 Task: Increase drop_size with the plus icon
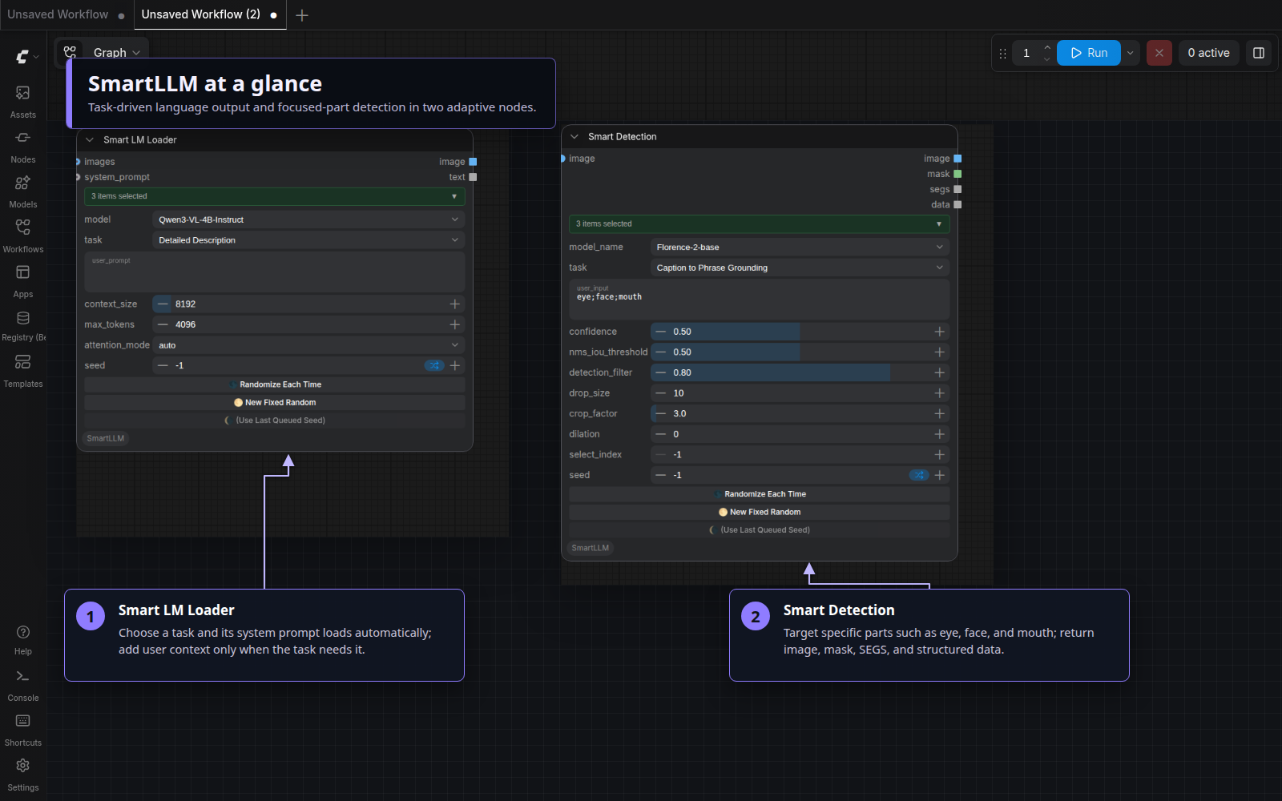939,393
